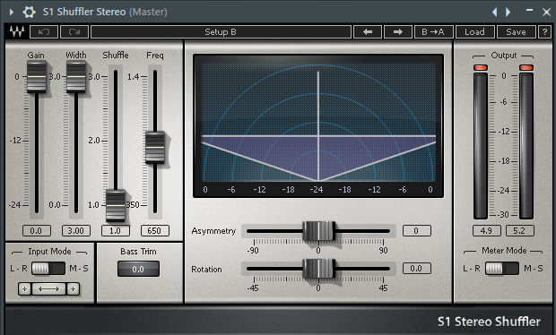
Task: Click the double-arrow swap button under Input Mode
Action: coord(49,289)
